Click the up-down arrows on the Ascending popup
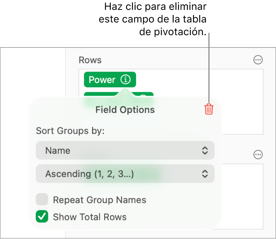The image size is (276, 239). tap(205, 174)
